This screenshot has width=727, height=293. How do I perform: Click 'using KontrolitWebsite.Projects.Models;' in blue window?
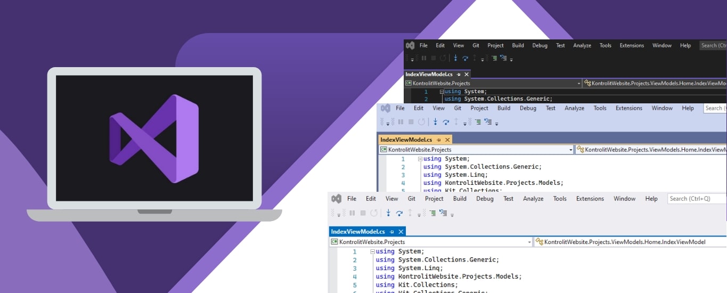coord(493,183)
